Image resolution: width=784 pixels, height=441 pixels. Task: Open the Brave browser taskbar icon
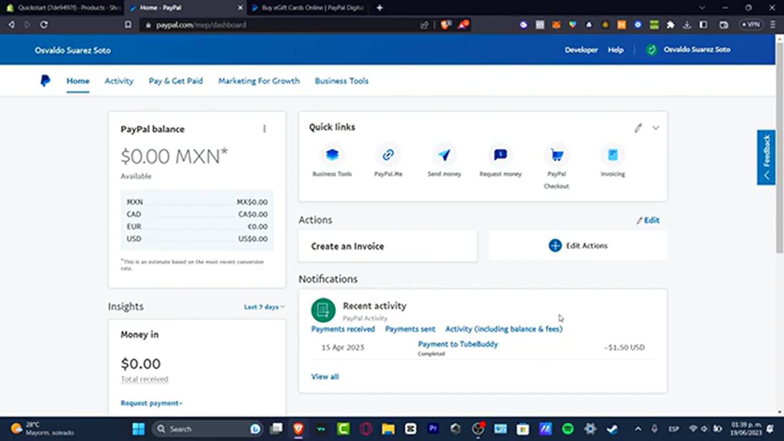click(x=298, y=429)
